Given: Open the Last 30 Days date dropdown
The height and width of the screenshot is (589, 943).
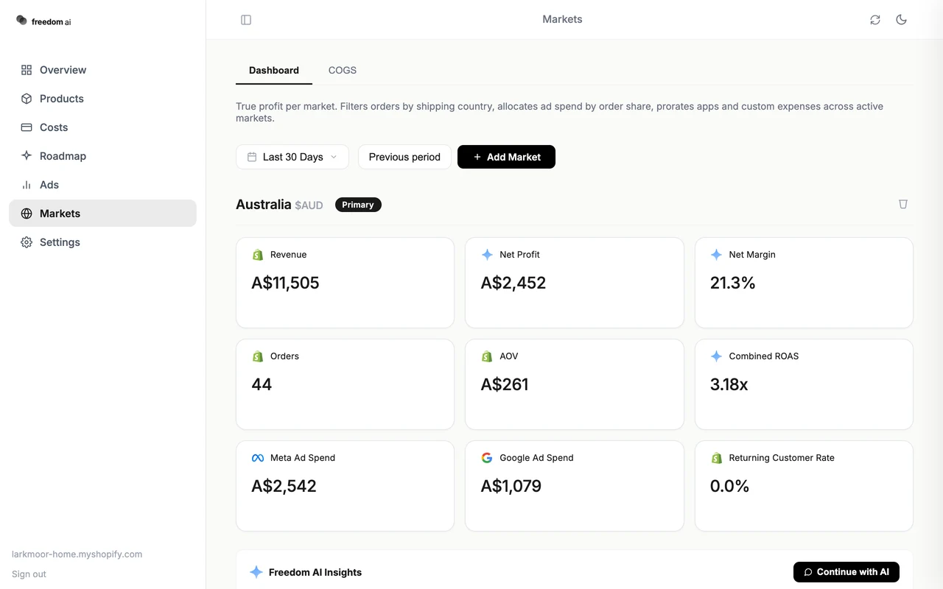Looking at the screenshot, I should coord(292,157).
